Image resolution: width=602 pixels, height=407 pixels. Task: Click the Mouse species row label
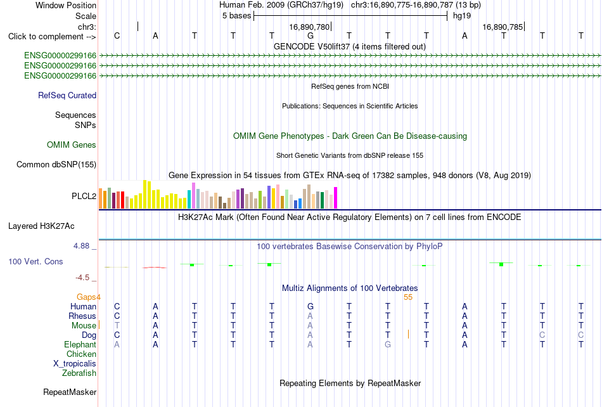(x=84, y=326)
